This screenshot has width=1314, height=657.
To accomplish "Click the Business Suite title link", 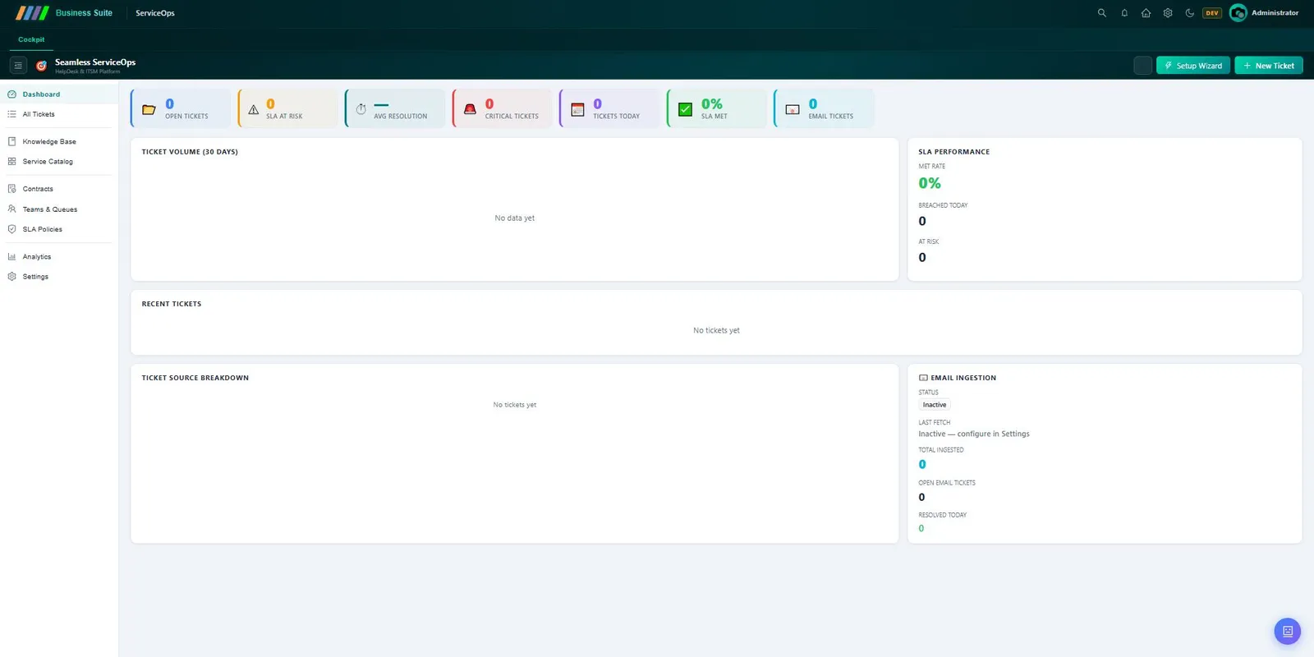I will [84, 13].
